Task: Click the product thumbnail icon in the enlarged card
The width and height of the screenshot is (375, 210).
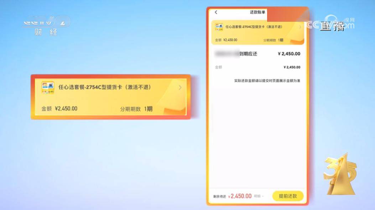Action: (x=48, y=88)
